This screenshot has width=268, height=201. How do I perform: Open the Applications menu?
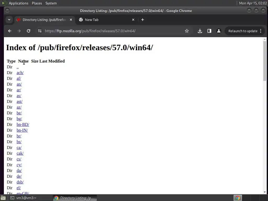click(19, 3)
